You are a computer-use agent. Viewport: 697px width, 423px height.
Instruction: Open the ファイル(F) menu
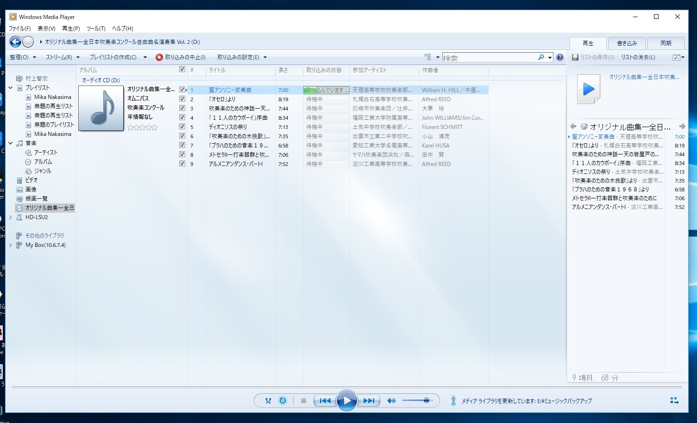pos(20,29)
